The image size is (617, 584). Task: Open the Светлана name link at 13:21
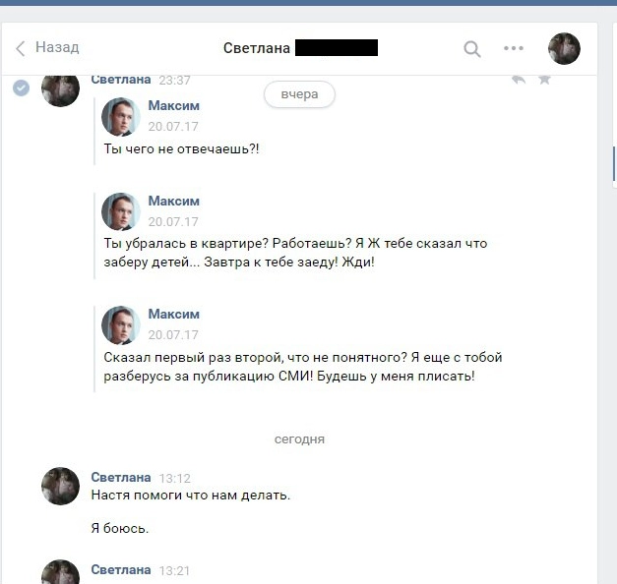(121, 569)
